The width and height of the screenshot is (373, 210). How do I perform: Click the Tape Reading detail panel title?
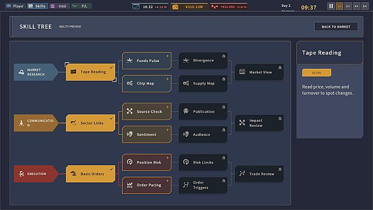coord(321,53)
